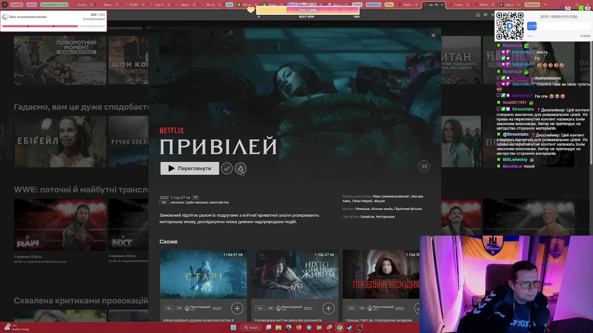This screenshot has height=333, width=593.
Task: Play the film with the Переглянути button
Action: click(x=189, y=168)
